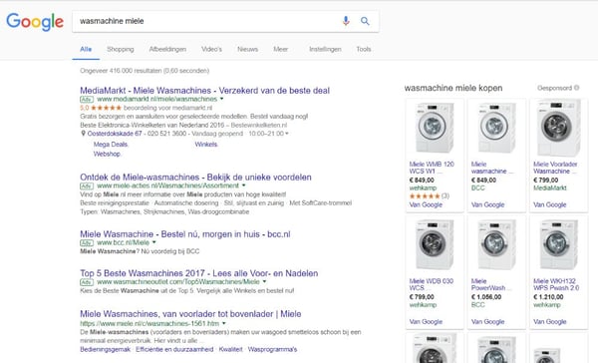Click the Oosterdokskade 67 address link

[115, 134]
